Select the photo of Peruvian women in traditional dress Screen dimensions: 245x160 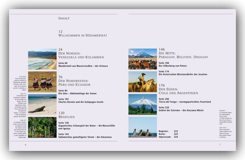click(x=42, y=82)
